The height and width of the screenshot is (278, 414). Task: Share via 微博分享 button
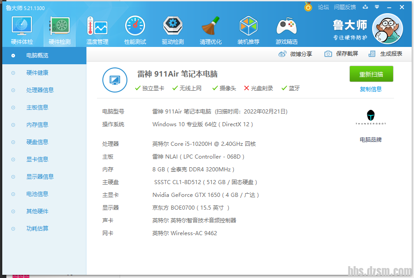click(296, 54)
